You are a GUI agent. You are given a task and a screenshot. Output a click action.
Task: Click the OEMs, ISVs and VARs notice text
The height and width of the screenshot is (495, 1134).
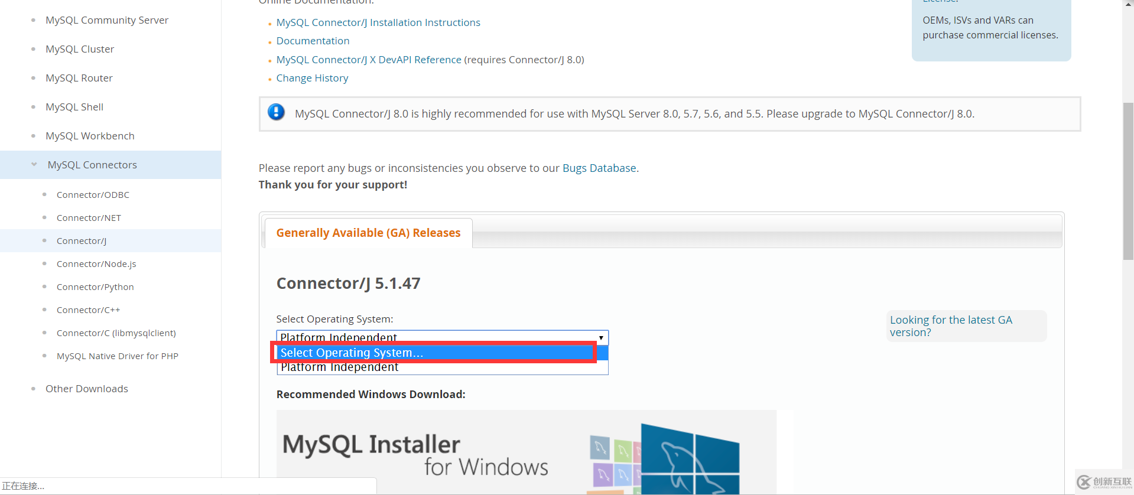(990, 28)
